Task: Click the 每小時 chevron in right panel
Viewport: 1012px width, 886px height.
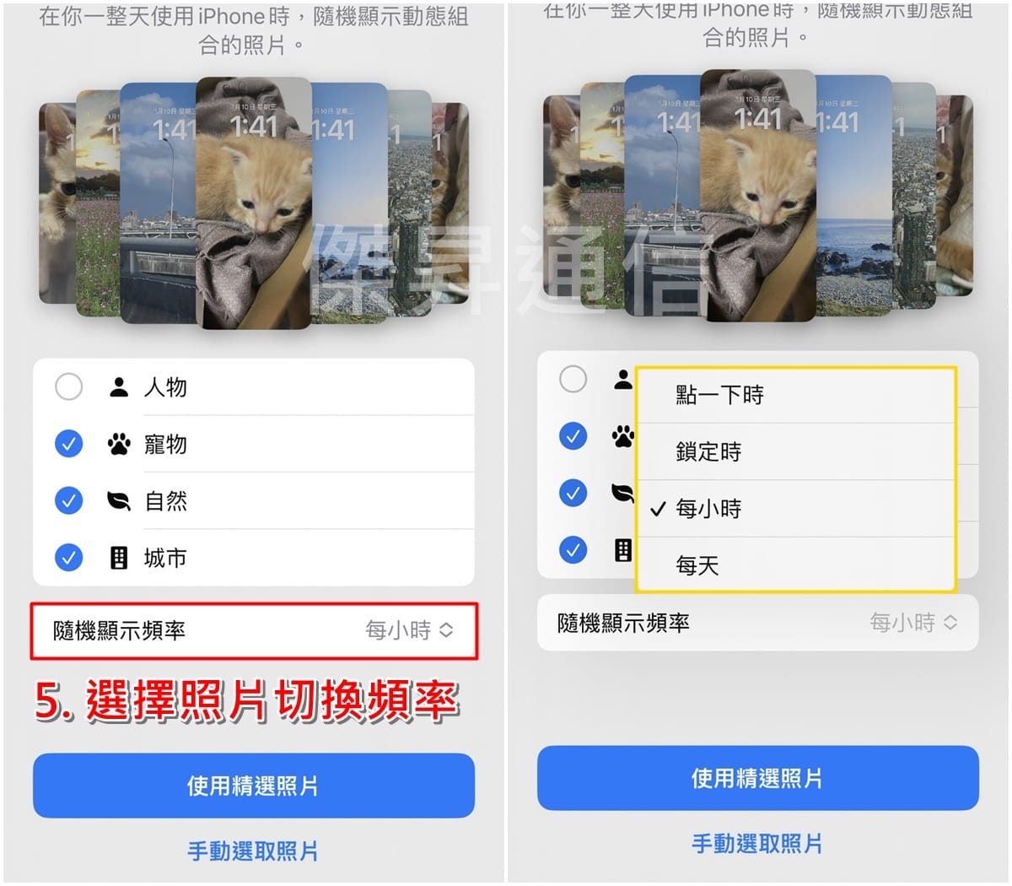Action: click(950, 623)
